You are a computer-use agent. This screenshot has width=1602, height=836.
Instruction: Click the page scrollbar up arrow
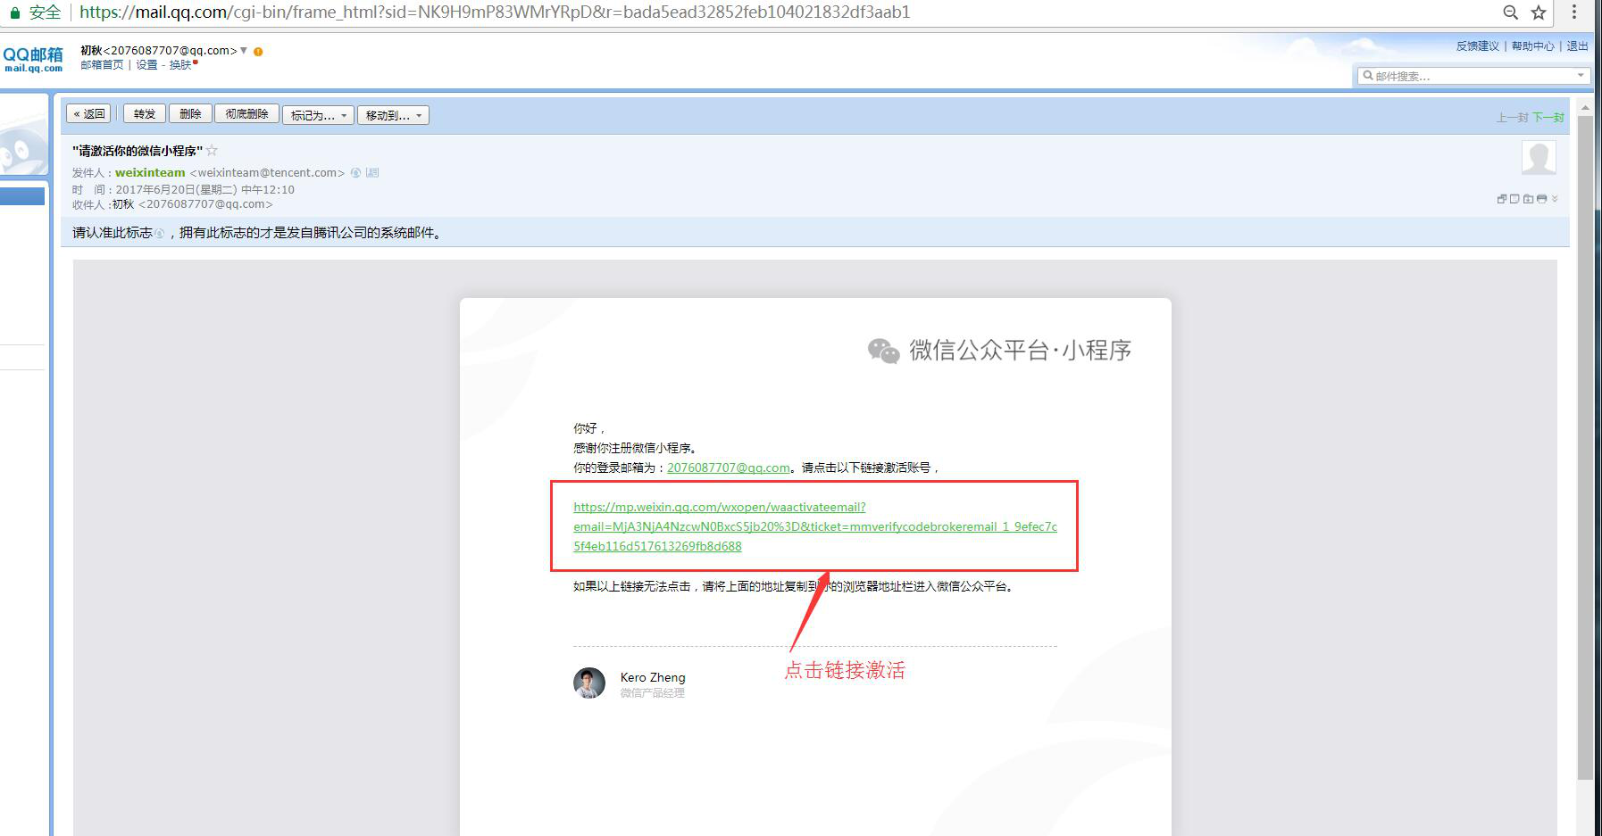(1585, 107)
